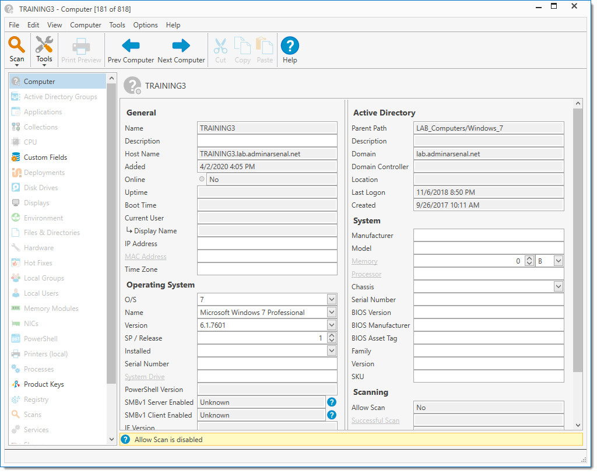Open the Tools wrench icon in toolbar
The width and height of the screenshot is (597, 473).
tap(44, 45)
